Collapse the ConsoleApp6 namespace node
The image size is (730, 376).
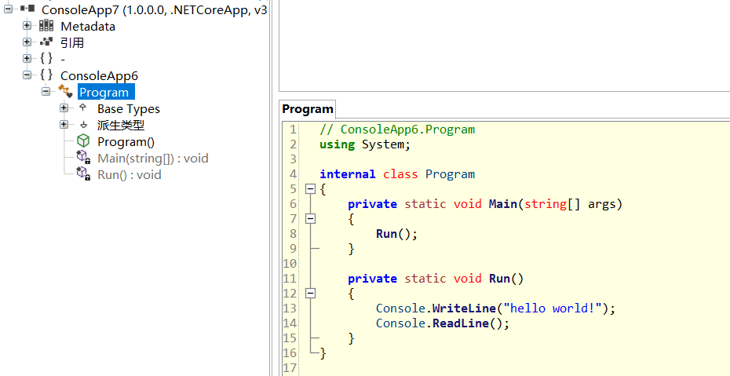click(x=27, y=75)
